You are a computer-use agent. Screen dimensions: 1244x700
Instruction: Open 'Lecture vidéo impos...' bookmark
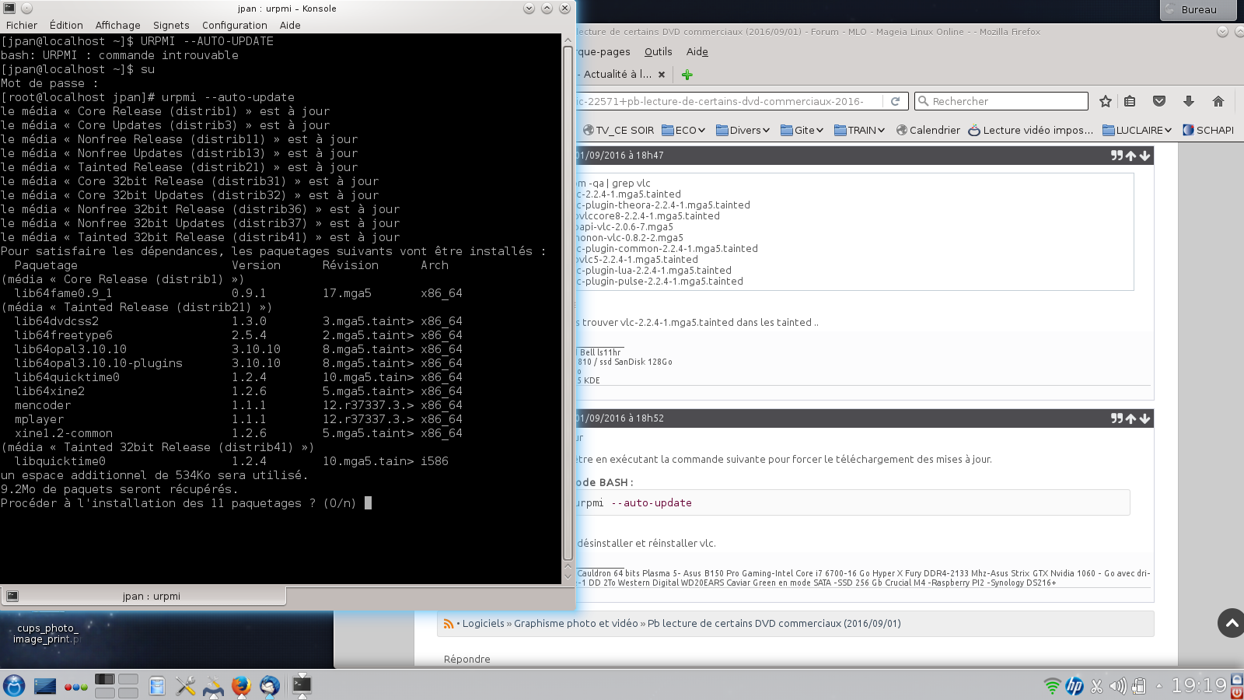point(1031,130)
